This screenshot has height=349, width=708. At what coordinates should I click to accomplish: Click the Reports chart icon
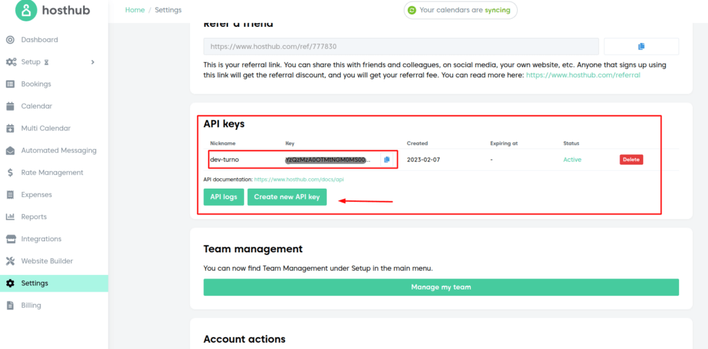pyautogui.click(x=10, y=217)
